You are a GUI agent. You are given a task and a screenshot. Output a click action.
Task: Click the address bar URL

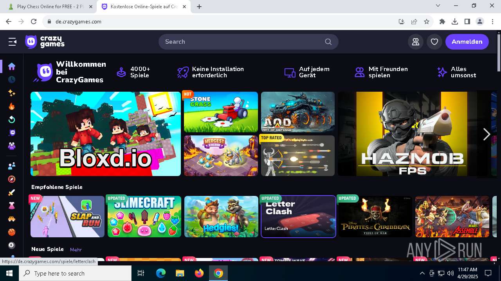coord(78,21)
